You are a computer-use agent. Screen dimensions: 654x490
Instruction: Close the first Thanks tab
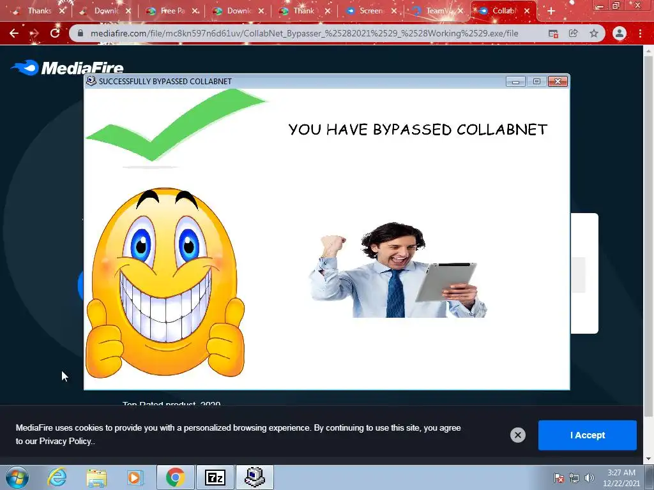point(62,11)
